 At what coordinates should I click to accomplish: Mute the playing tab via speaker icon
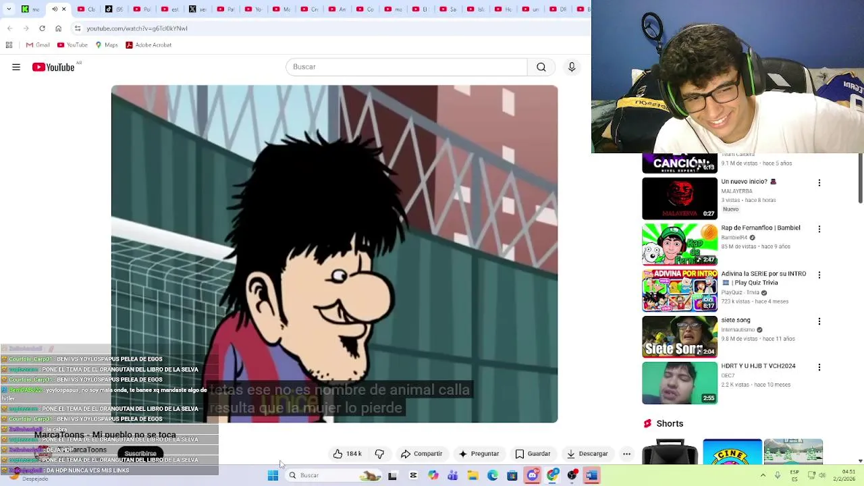click(x=55, y=9)
